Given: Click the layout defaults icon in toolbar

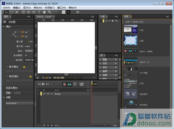Looking at the screenshot, I should click(x=78, y=12).
